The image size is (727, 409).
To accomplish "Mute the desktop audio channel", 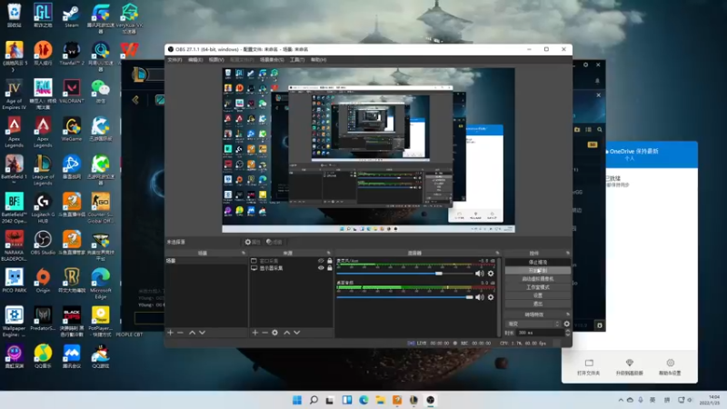I will (480, 297).
